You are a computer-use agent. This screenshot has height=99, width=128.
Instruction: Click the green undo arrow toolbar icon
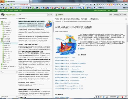click(126, 5)
